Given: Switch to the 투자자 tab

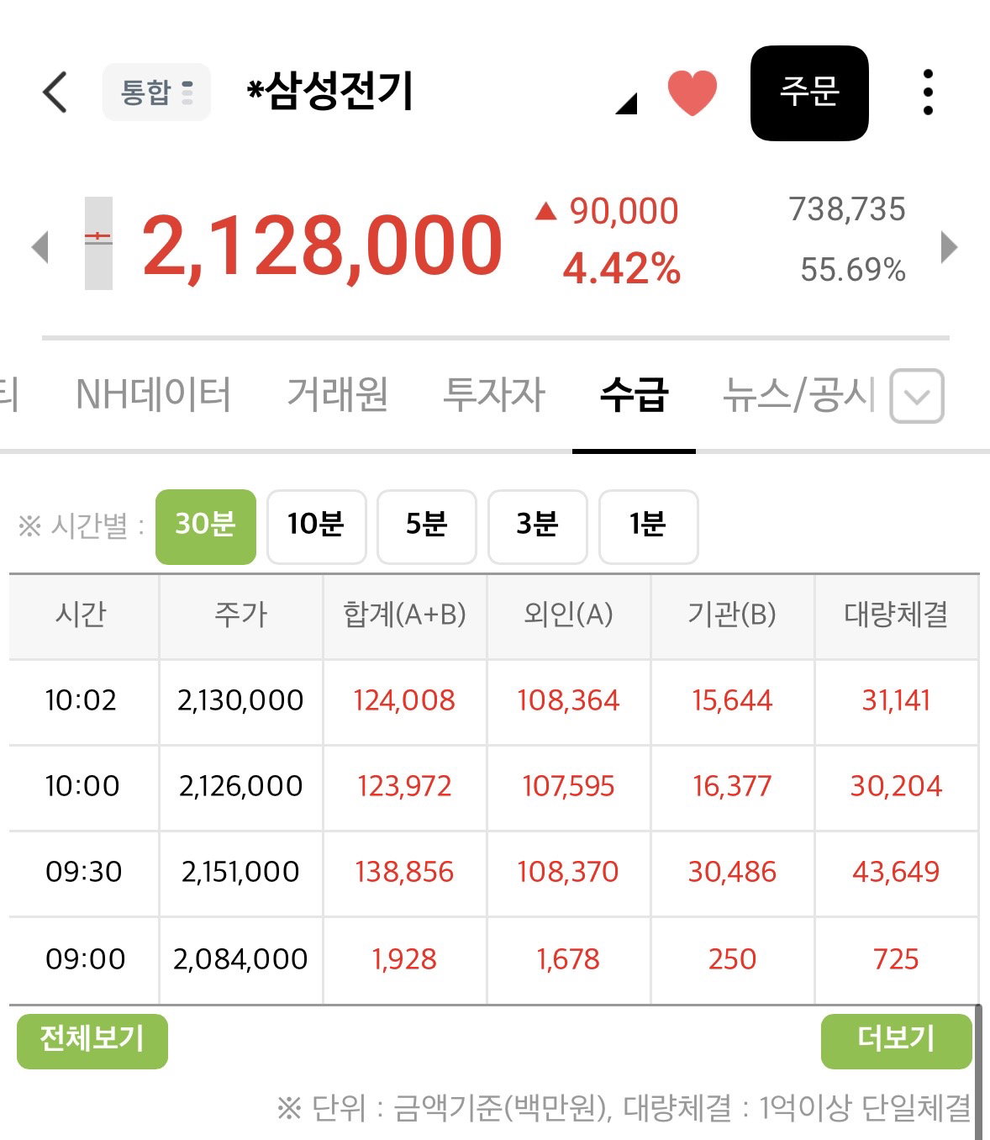Looking at the screenshot, I should click(x=494, y=394).
